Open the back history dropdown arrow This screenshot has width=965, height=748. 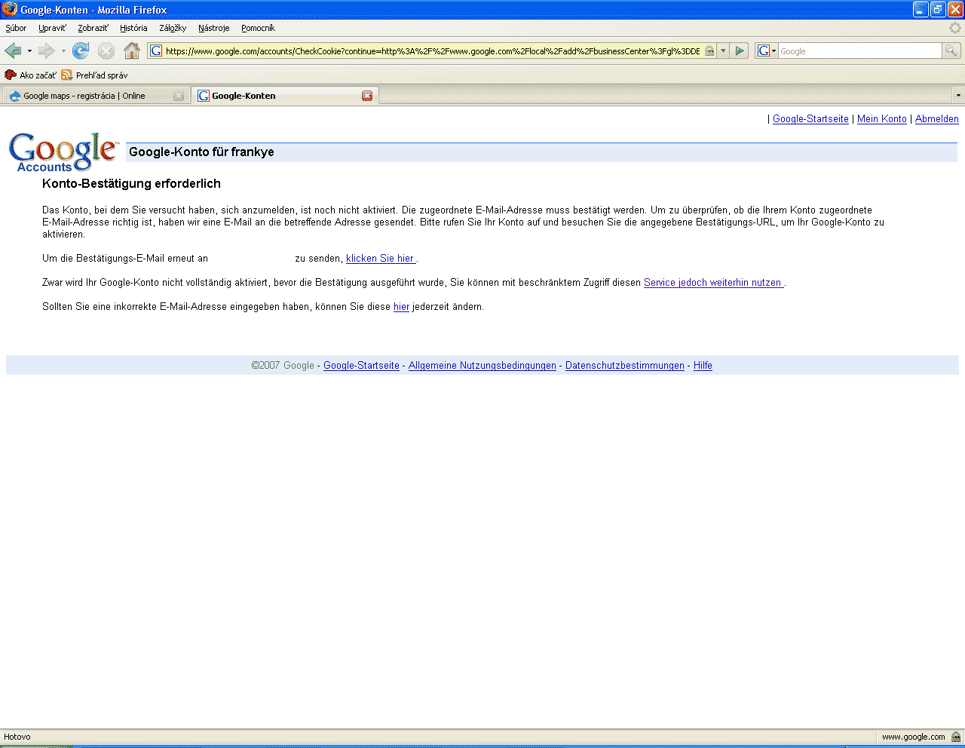[x=29, y=51]
